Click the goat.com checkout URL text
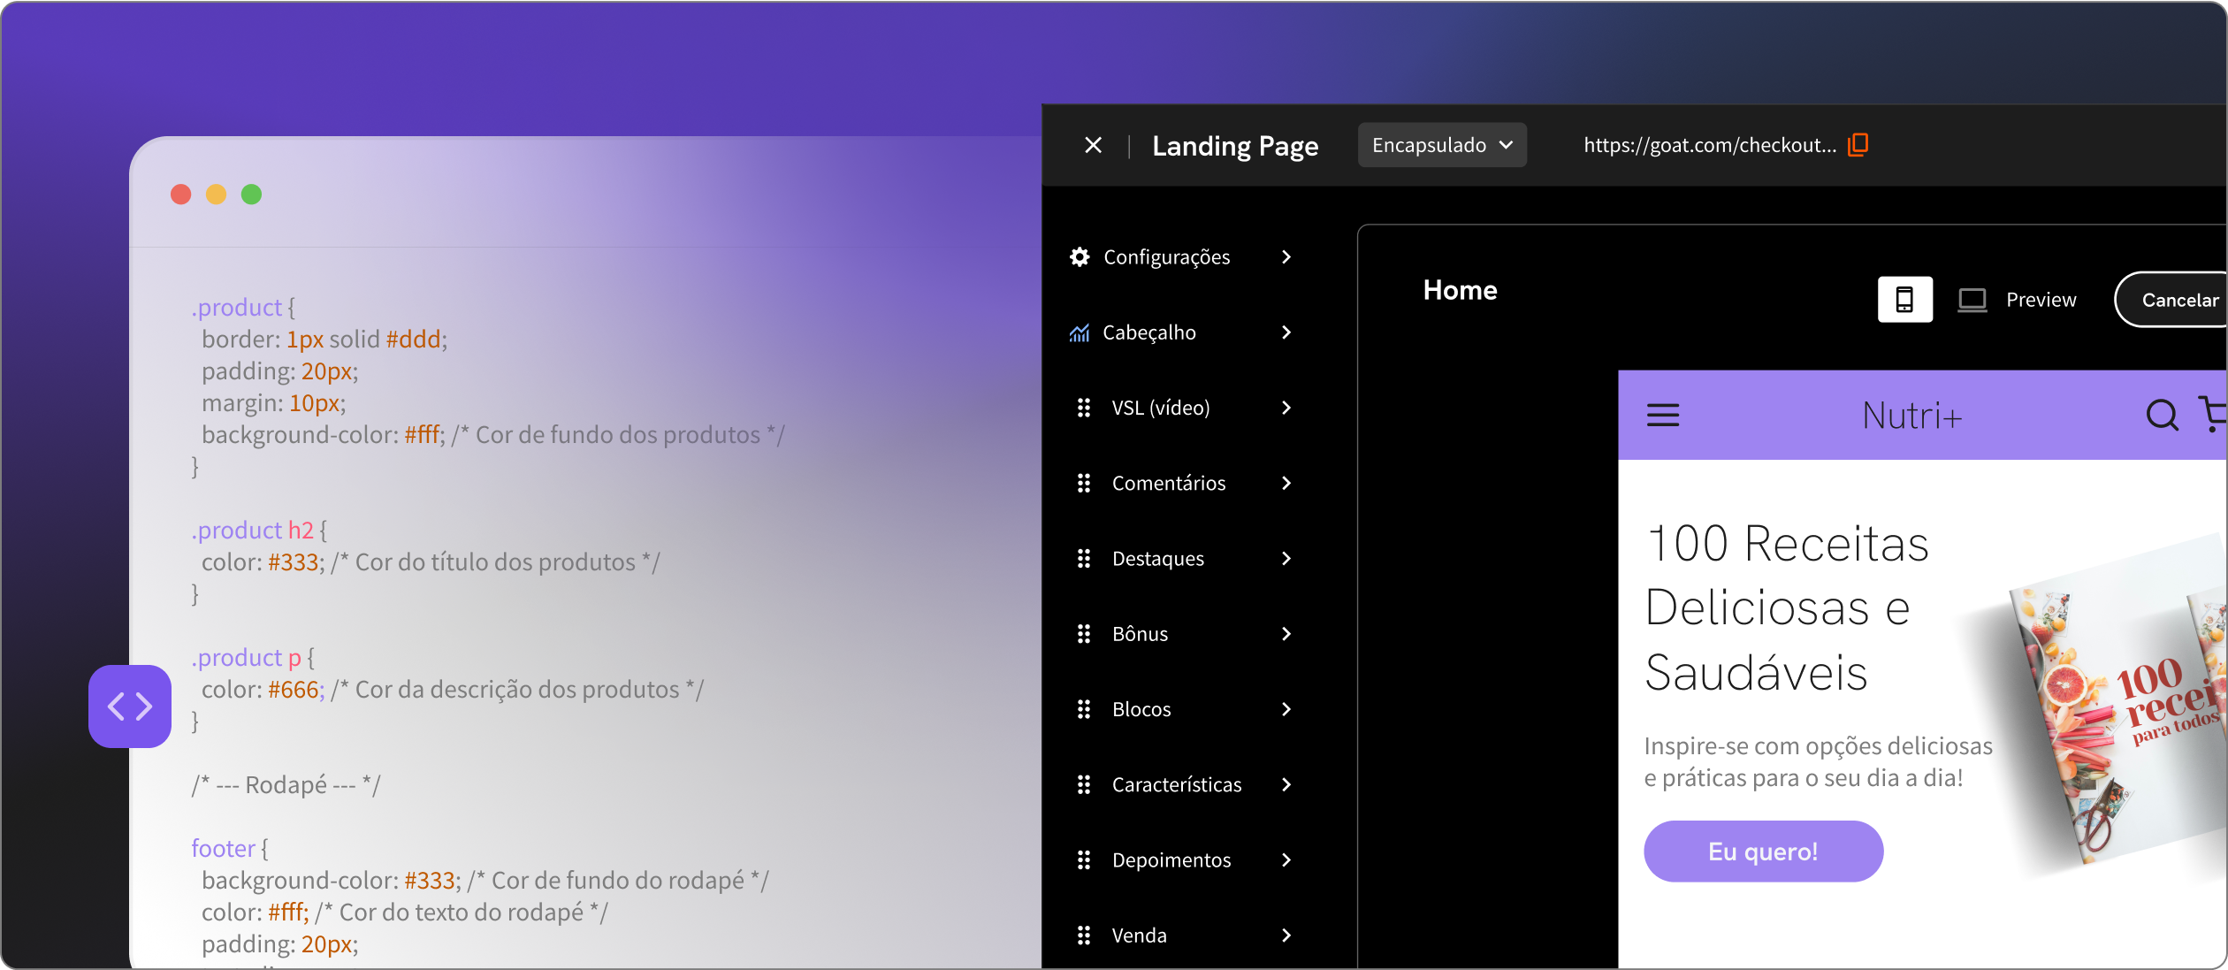The image size is (2228, 970). tap(1710, 145)
